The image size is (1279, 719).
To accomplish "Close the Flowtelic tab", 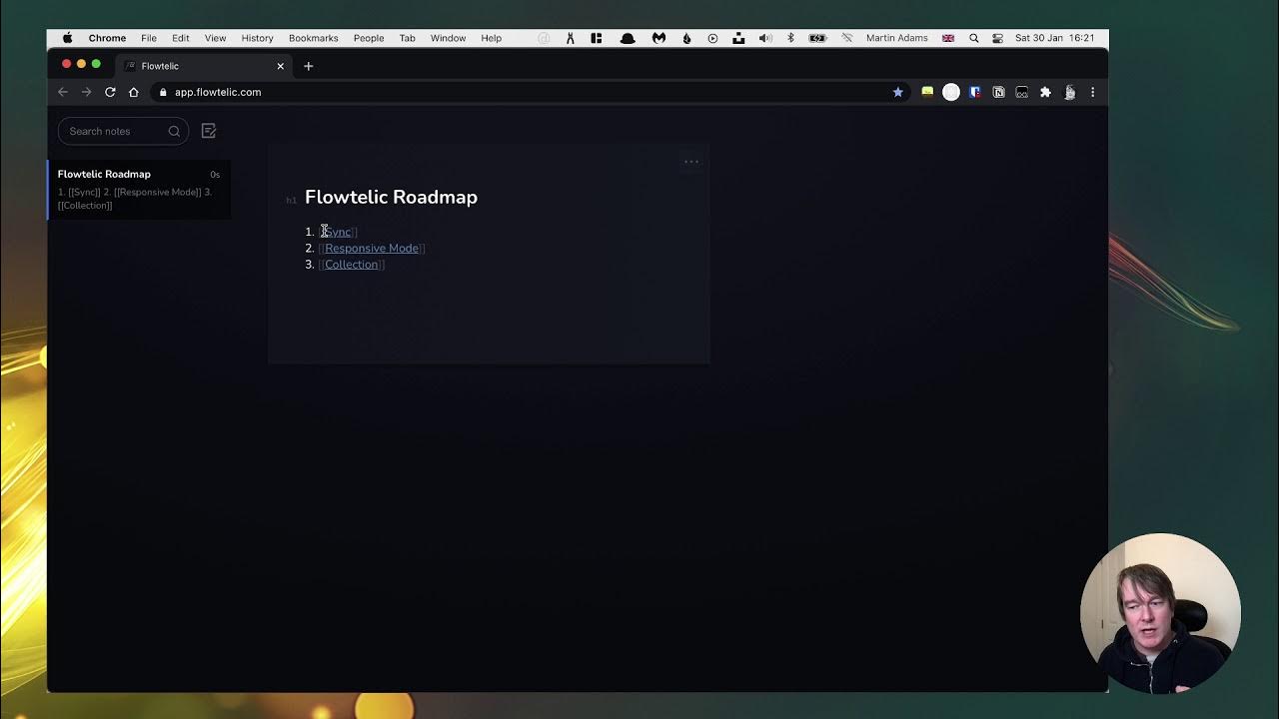I will 280,66.
